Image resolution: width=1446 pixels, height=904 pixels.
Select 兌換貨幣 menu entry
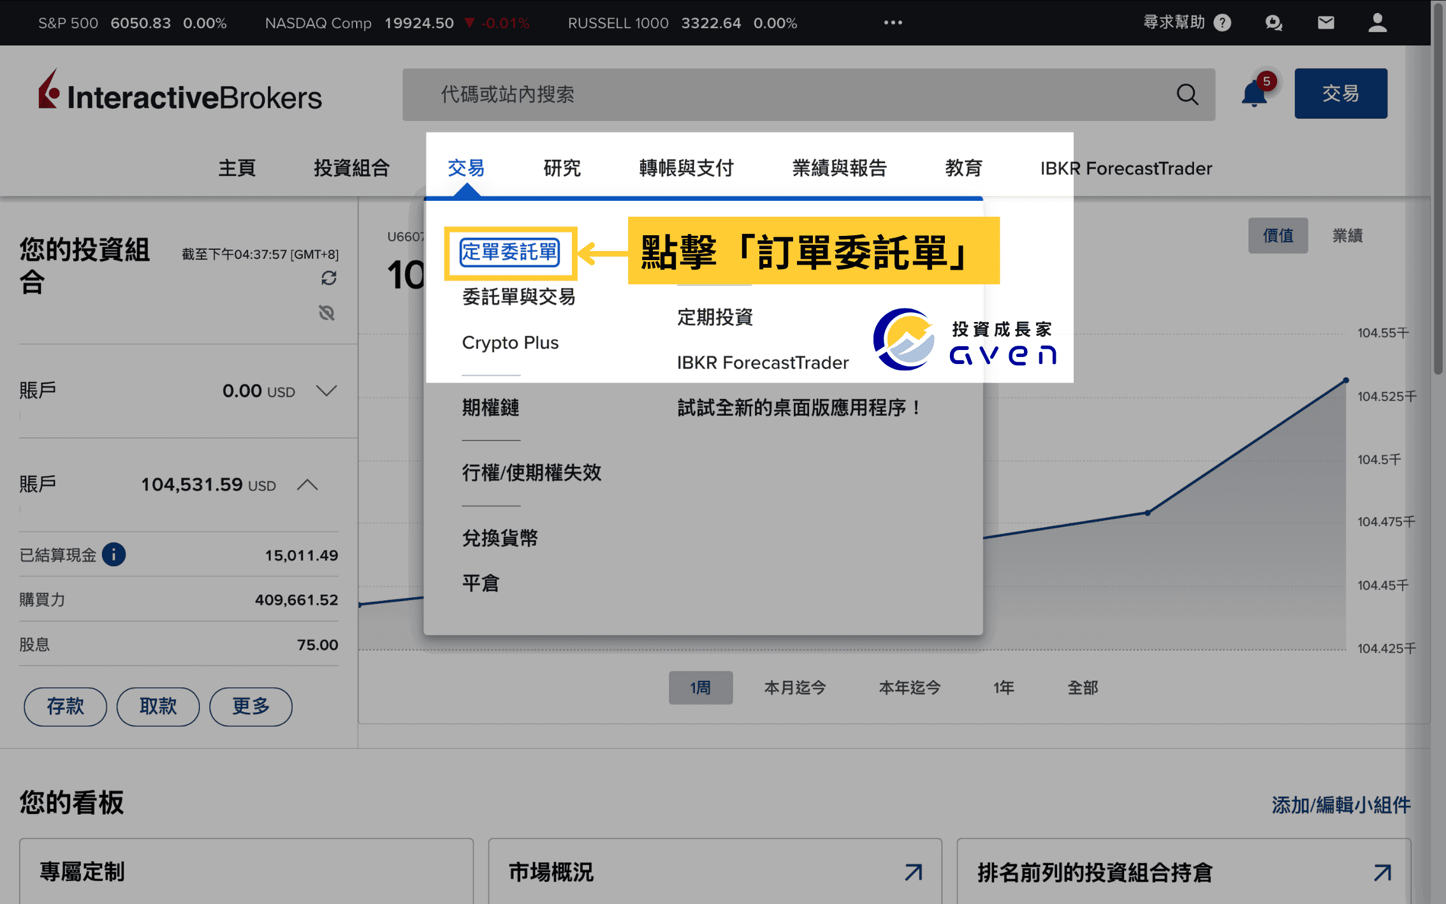pyautogui.click(x=500, y=537)
